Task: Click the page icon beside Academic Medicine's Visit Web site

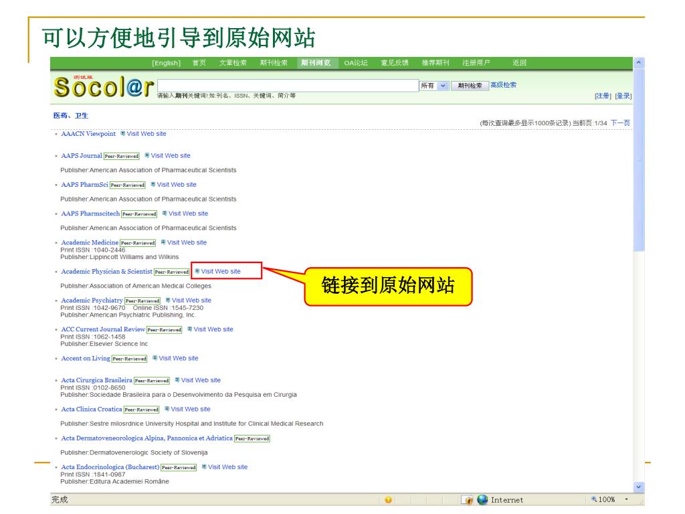Action: (x=163, y=242)
